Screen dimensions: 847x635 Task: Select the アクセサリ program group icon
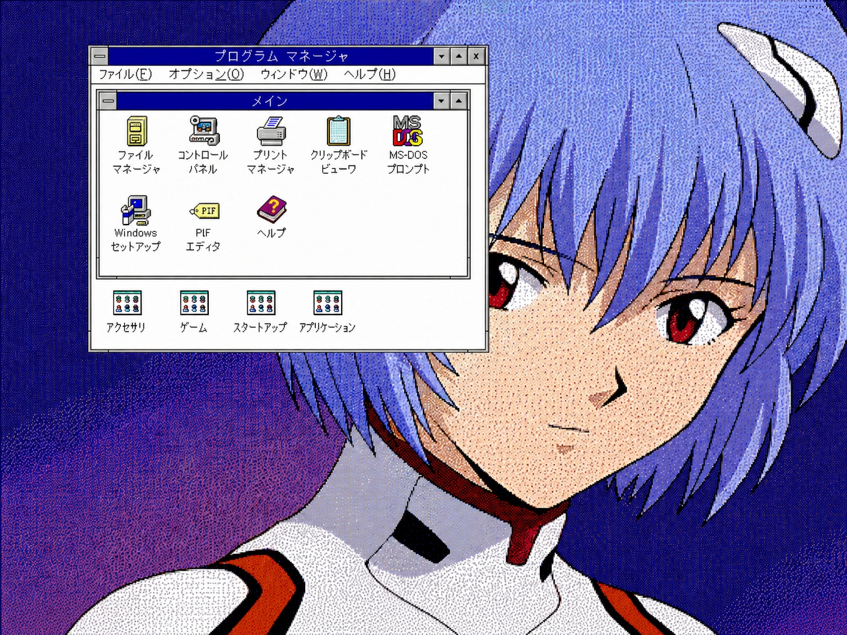127,303
